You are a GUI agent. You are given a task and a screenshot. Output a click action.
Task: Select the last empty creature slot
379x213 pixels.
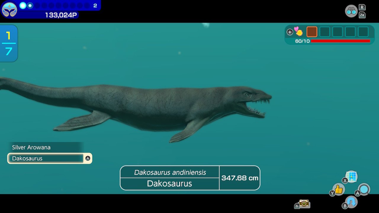point(363,32)
